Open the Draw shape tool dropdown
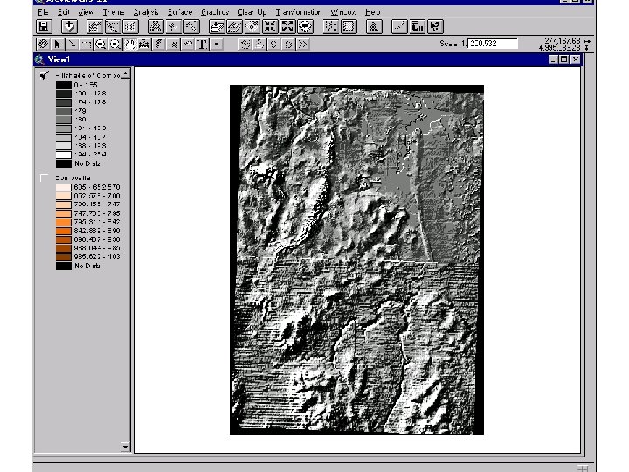 pos(217,45)
